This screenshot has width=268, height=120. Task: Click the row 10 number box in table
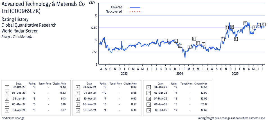point(77,110)
